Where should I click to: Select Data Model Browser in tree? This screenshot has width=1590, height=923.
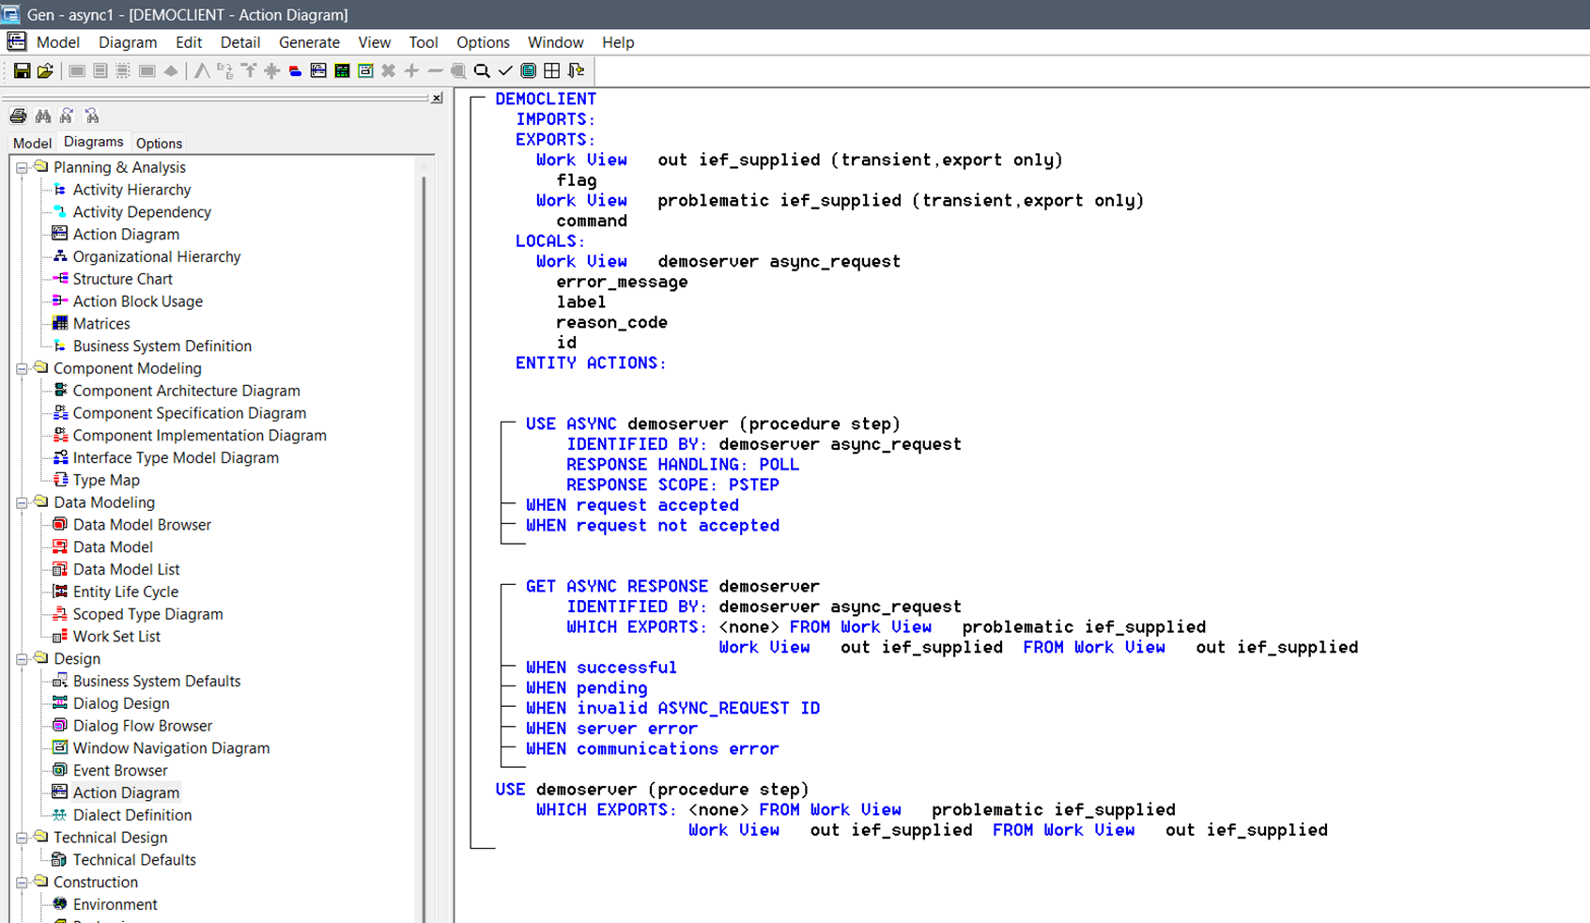(142, 525)
